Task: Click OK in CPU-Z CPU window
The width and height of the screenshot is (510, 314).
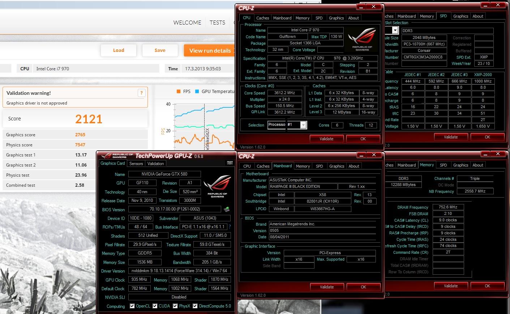Action: tap(363, 139)
